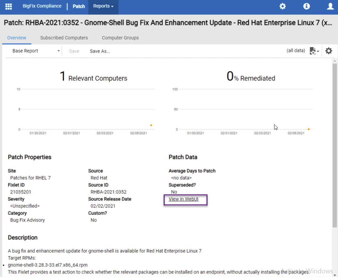The image size is (338, 278).
Task: Switch to the Overview tab
Action: (17, 38)
